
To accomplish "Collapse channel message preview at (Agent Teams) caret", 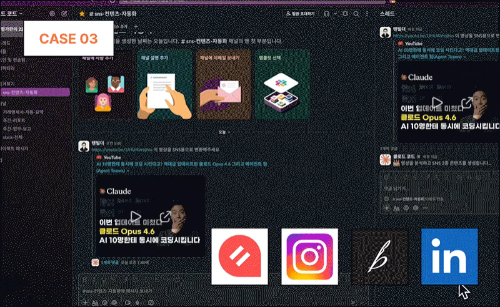I will click(x=128, y=171).
